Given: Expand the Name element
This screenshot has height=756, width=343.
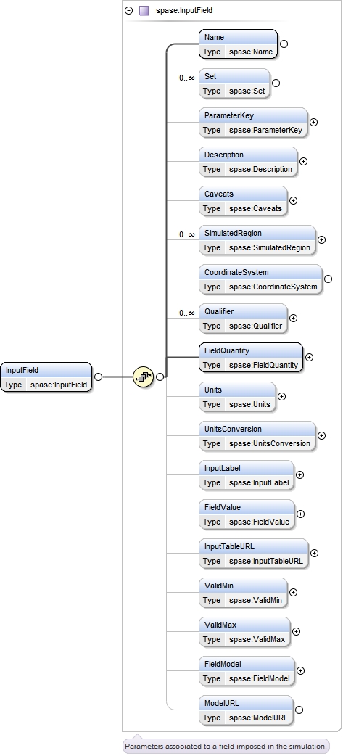Looking at the screenshot, I should (284, 44).
